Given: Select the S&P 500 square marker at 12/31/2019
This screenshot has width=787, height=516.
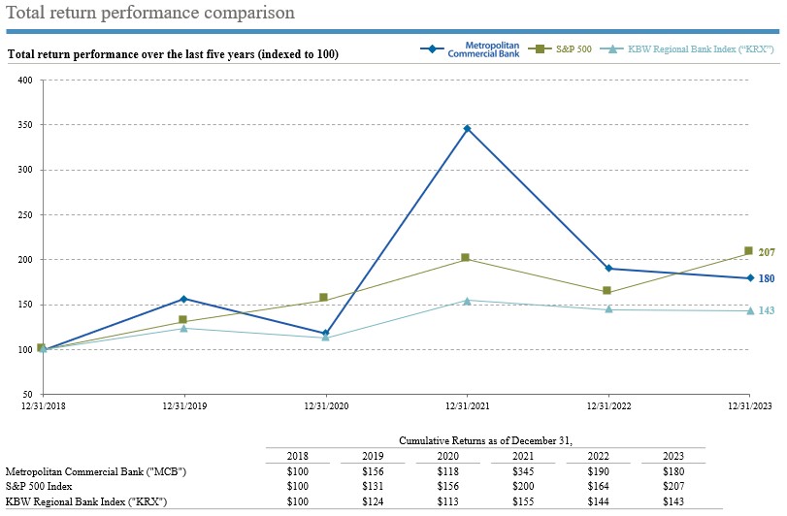Looking at the screenshot, I should [x=182, y=319].
